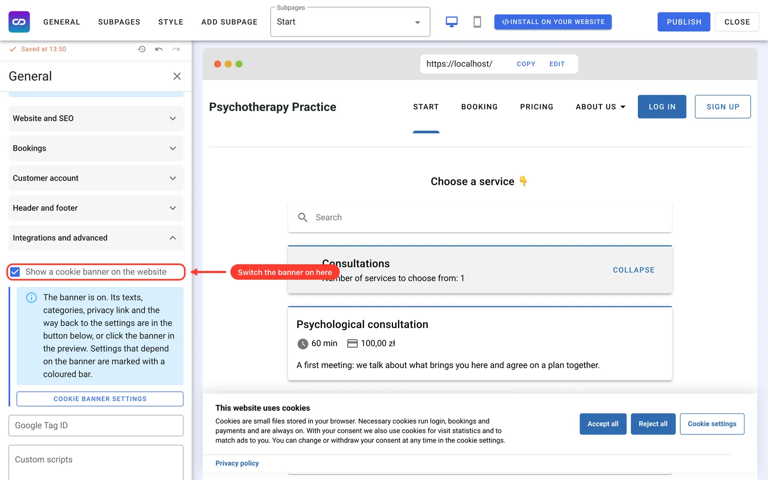Switch to desktop preview mode
This screenshot has width=768, height=480.
(452, 22)
